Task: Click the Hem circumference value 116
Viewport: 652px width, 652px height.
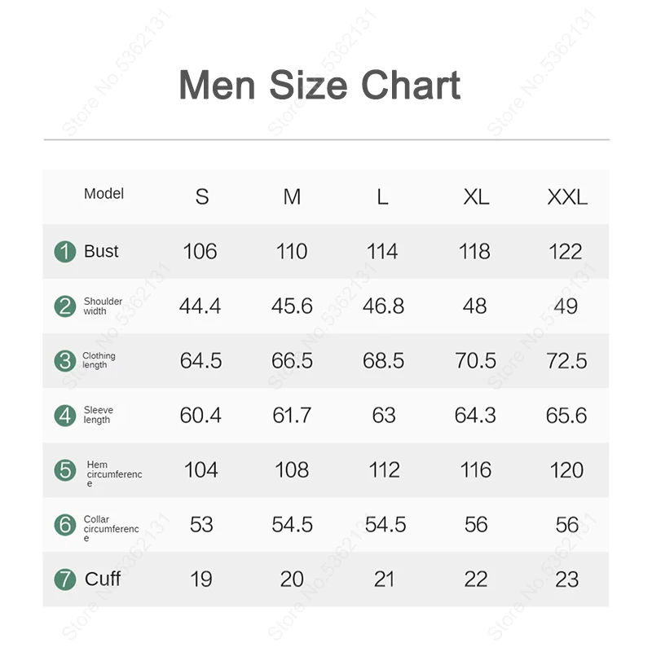Action: (x=475, y=470)
